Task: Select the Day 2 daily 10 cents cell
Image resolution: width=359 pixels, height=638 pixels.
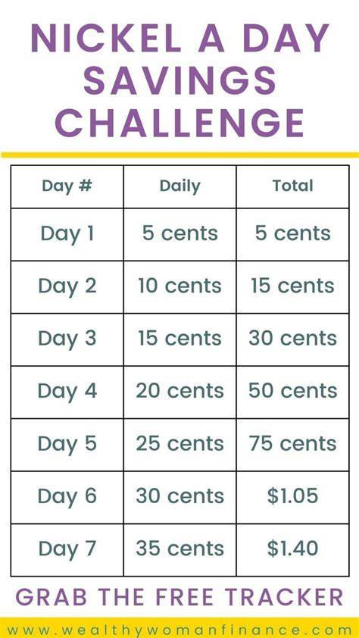Action: tap(179, 286)
